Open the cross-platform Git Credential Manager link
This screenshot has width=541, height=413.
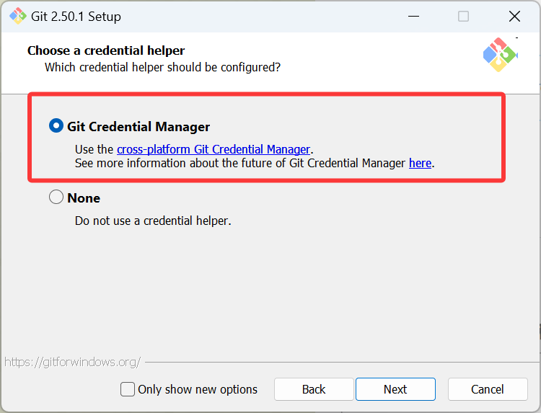[214, 149]
